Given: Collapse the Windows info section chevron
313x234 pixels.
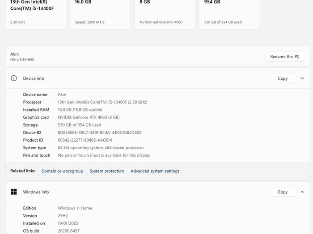Looking at the screenshot, I should [302, 192].
